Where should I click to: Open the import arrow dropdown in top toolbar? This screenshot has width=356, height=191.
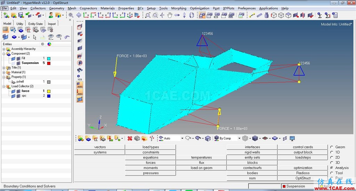pyautogui.click(x=33, y=15)
